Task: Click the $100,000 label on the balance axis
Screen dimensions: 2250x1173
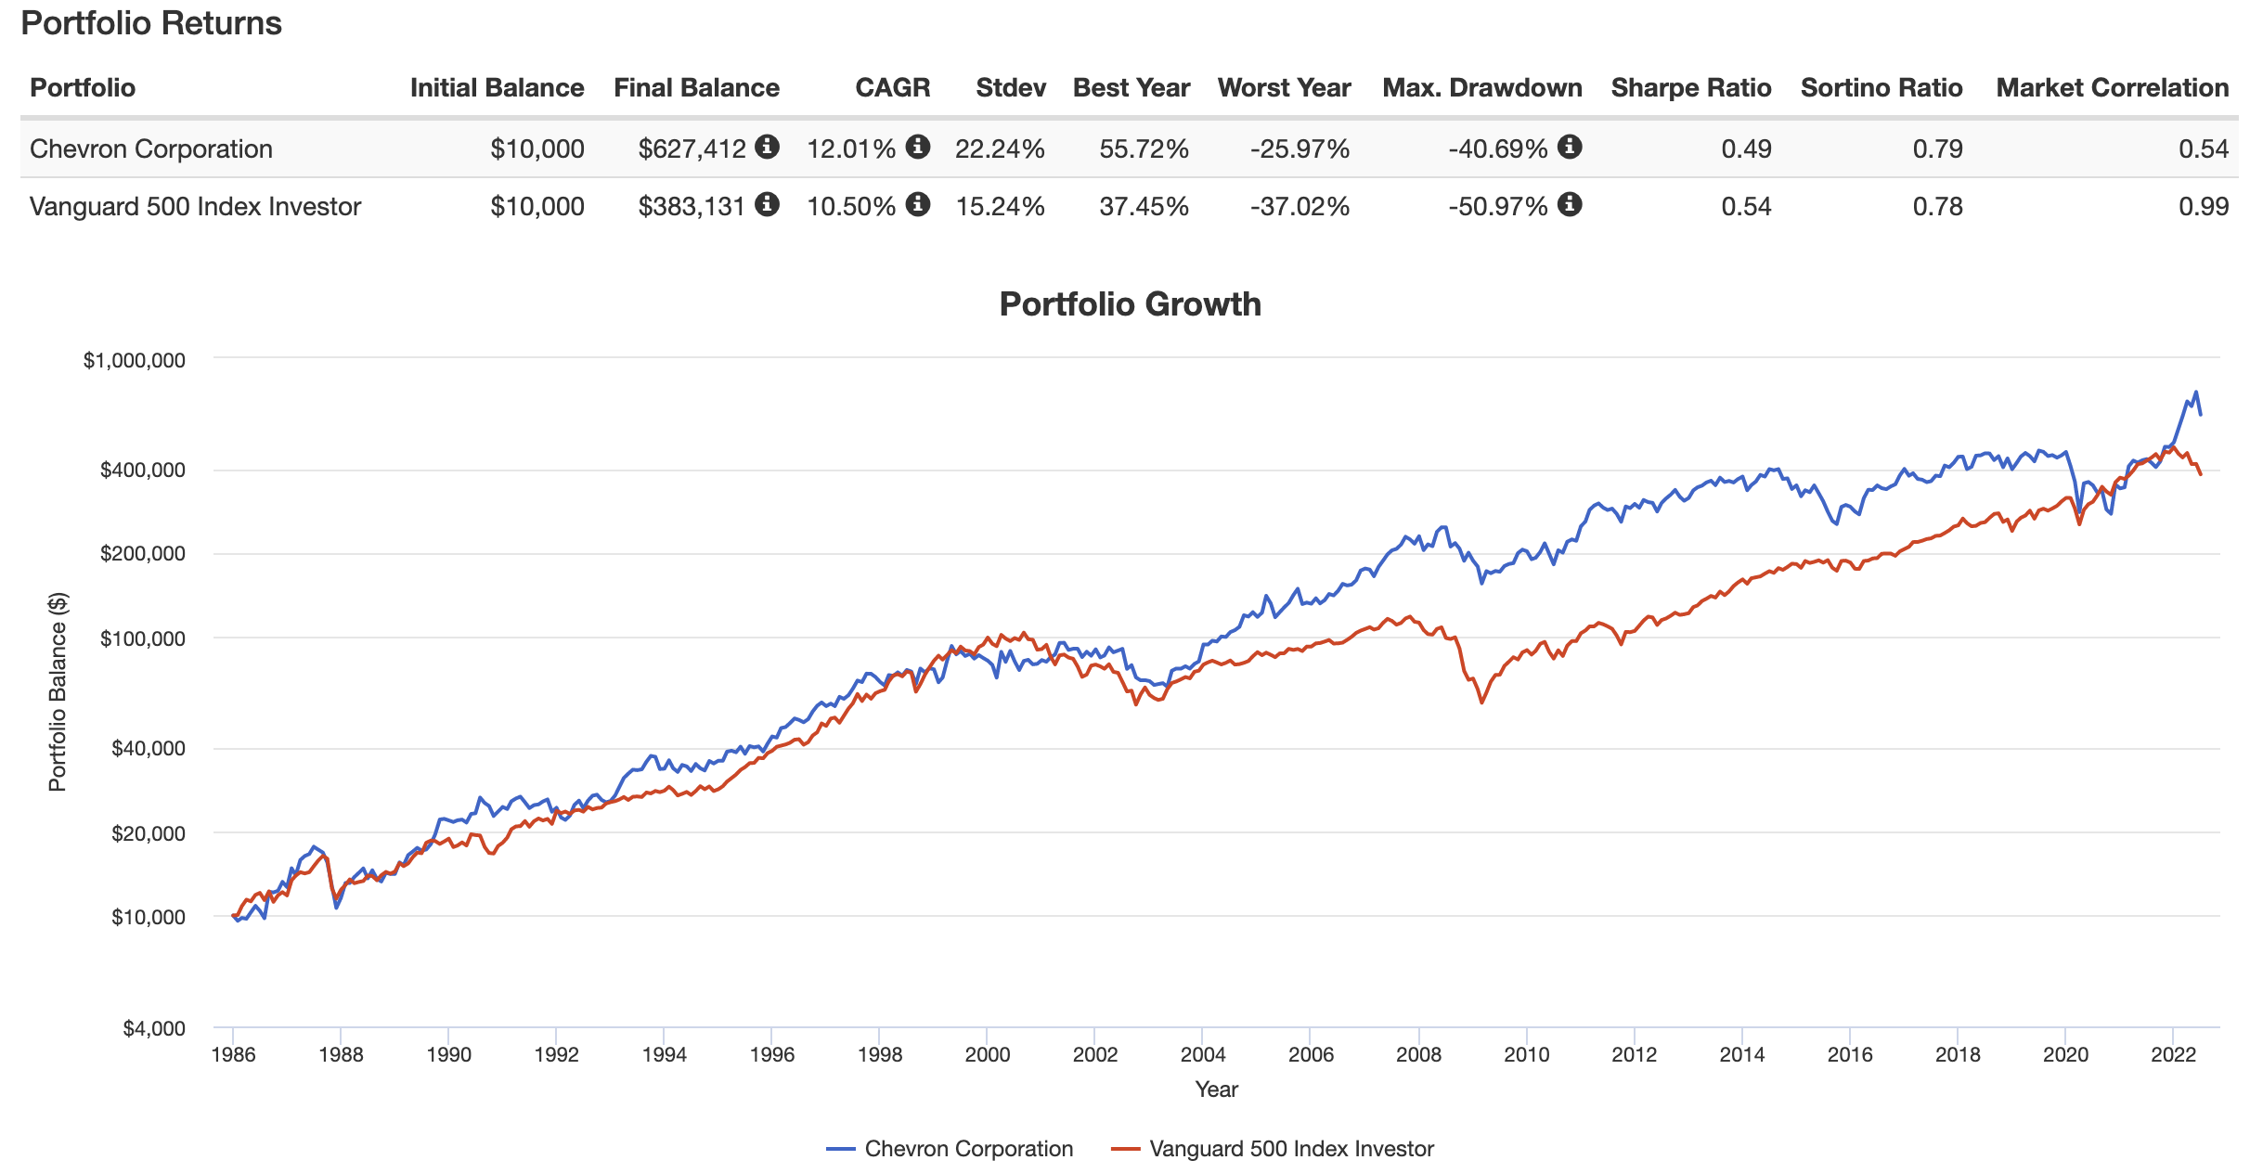Action: [143, 638]
